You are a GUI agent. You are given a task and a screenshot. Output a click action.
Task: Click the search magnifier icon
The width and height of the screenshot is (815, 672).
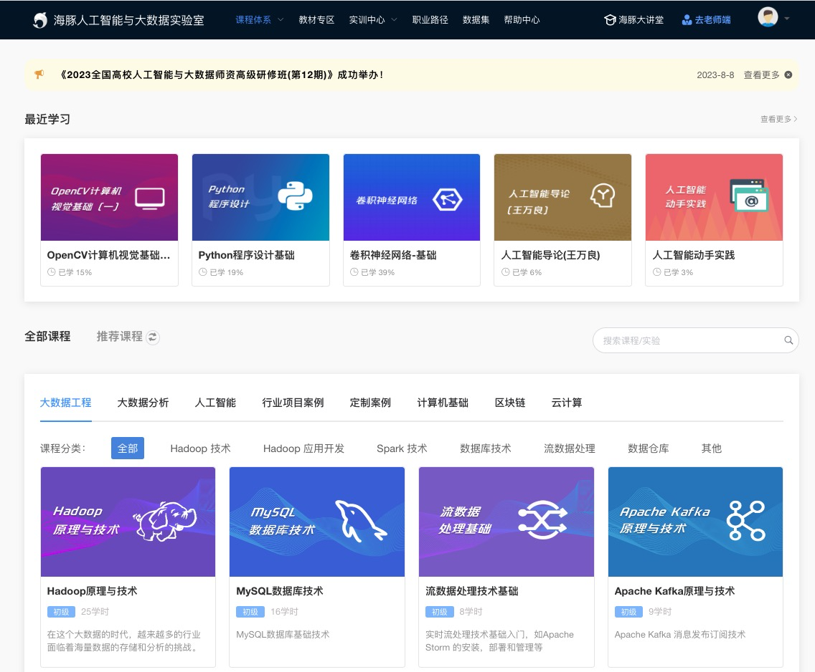click(788, 340)
